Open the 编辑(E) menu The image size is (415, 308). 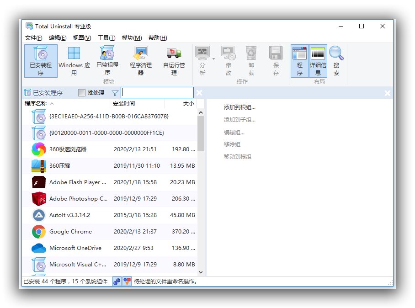pos(58,38)
